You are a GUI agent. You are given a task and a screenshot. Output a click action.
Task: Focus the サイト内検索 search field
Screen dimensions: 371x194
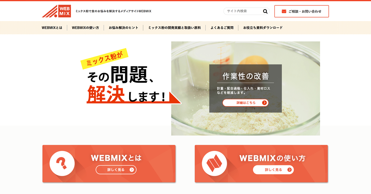[243, 11]
